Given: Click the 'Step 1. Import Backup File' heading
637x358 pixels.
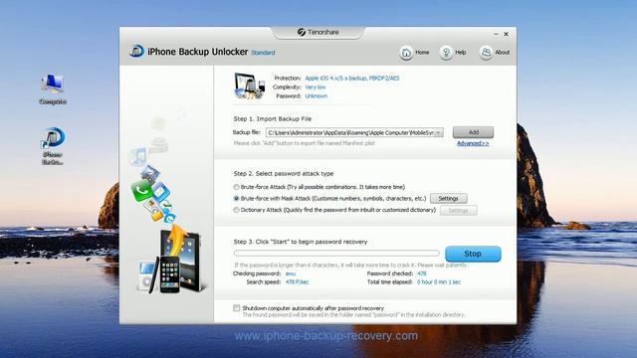Looking at the screenshot, I should pos(273,119).
